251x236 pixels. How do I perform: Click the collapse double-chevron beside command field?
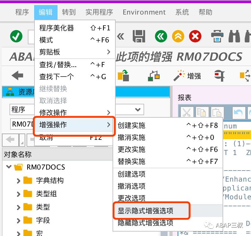(120, 36)
